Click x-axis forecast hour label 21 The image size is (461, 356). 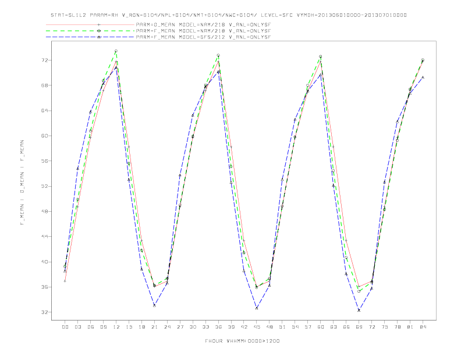154,327
